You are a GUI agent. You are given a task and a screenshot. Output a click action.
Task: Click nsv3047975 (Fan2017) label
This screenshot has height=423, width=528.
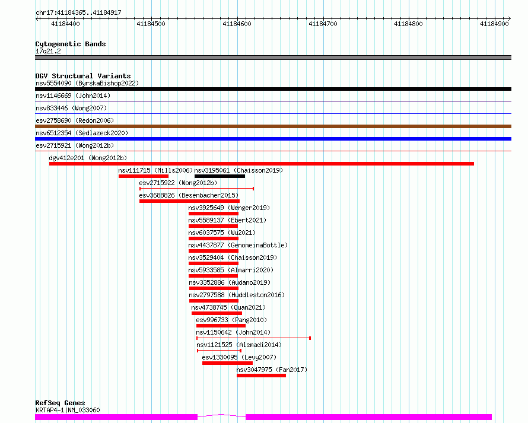tap(272, 370)
